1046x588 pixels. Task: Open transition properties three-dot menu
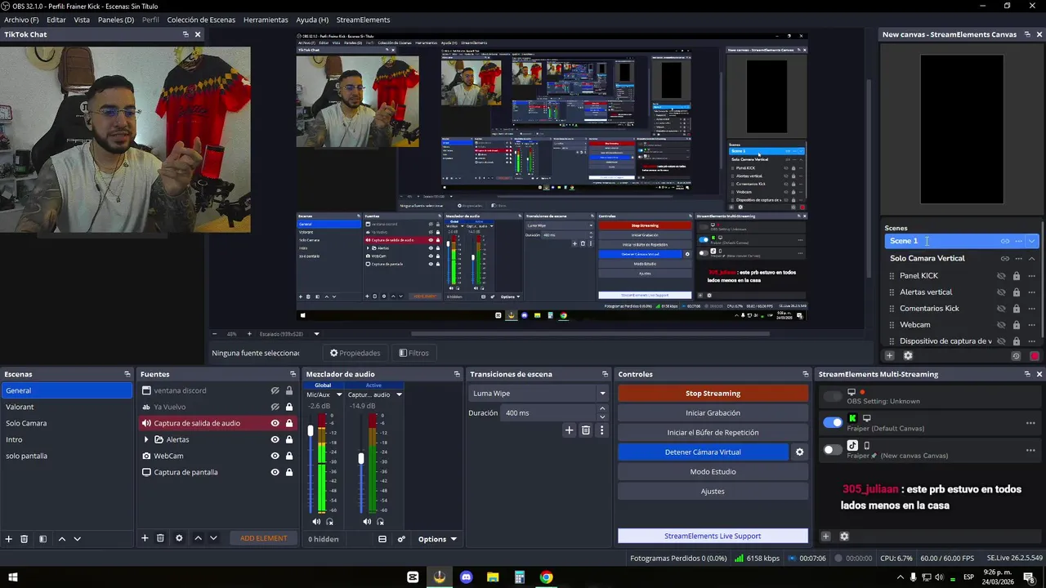(x=602, y=430)
